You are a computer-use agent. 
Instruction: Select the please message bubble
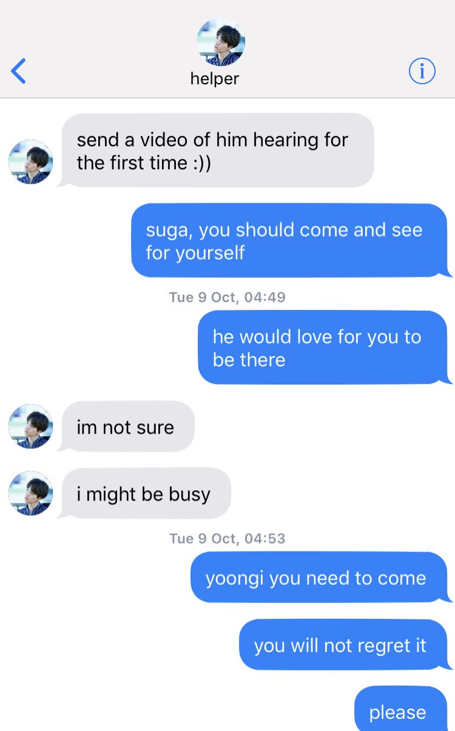[402, 709]
